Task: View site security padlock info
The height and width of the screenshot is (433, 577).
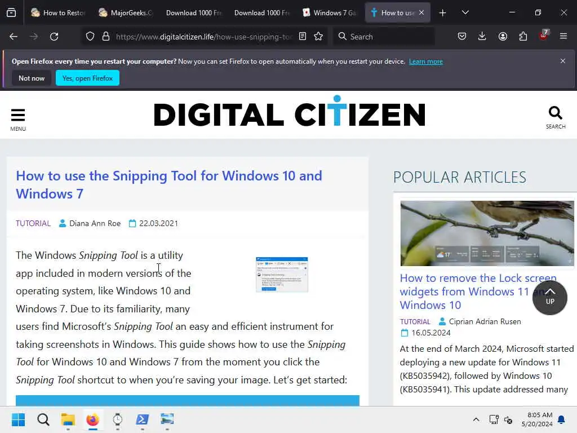Action: click(106, 37)
